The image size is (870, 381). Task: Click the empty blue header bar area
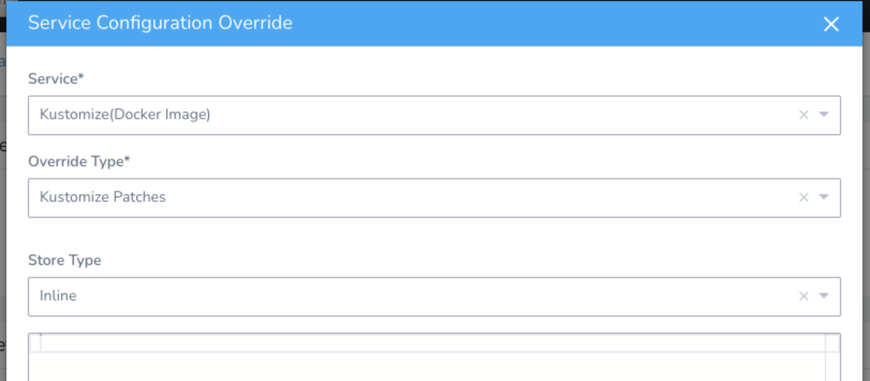(x=536, y=23)
